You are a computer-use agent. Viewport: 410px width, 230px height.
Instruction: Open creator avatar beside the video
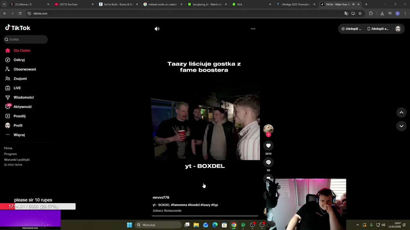point(268,129)
